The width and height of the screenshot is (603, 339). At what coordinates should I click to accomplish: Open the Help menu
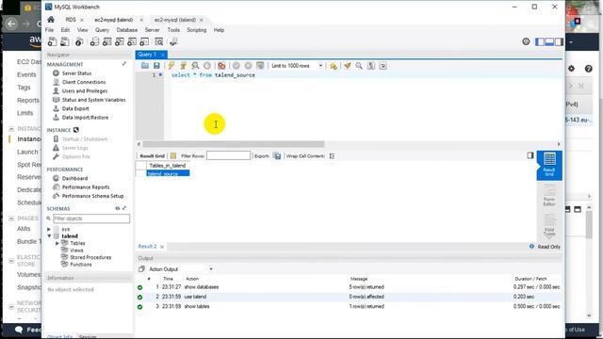pyautogui.click(x=219, y=30)
